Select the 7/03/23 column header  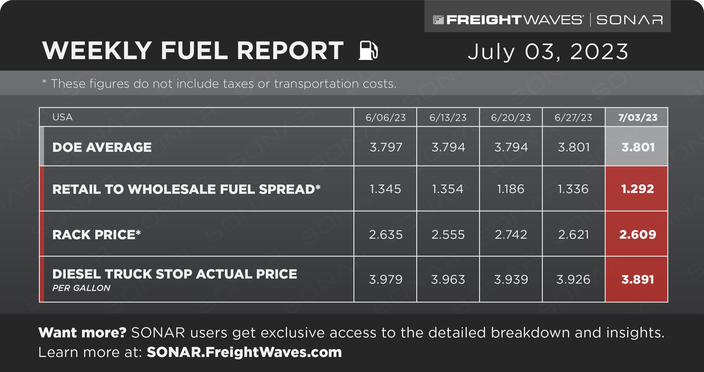click(636, 117)
